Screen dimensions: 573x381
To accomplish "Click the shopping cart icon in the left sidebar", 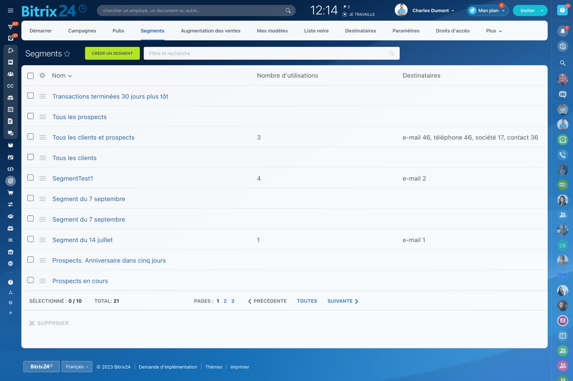I will point(11,193).
